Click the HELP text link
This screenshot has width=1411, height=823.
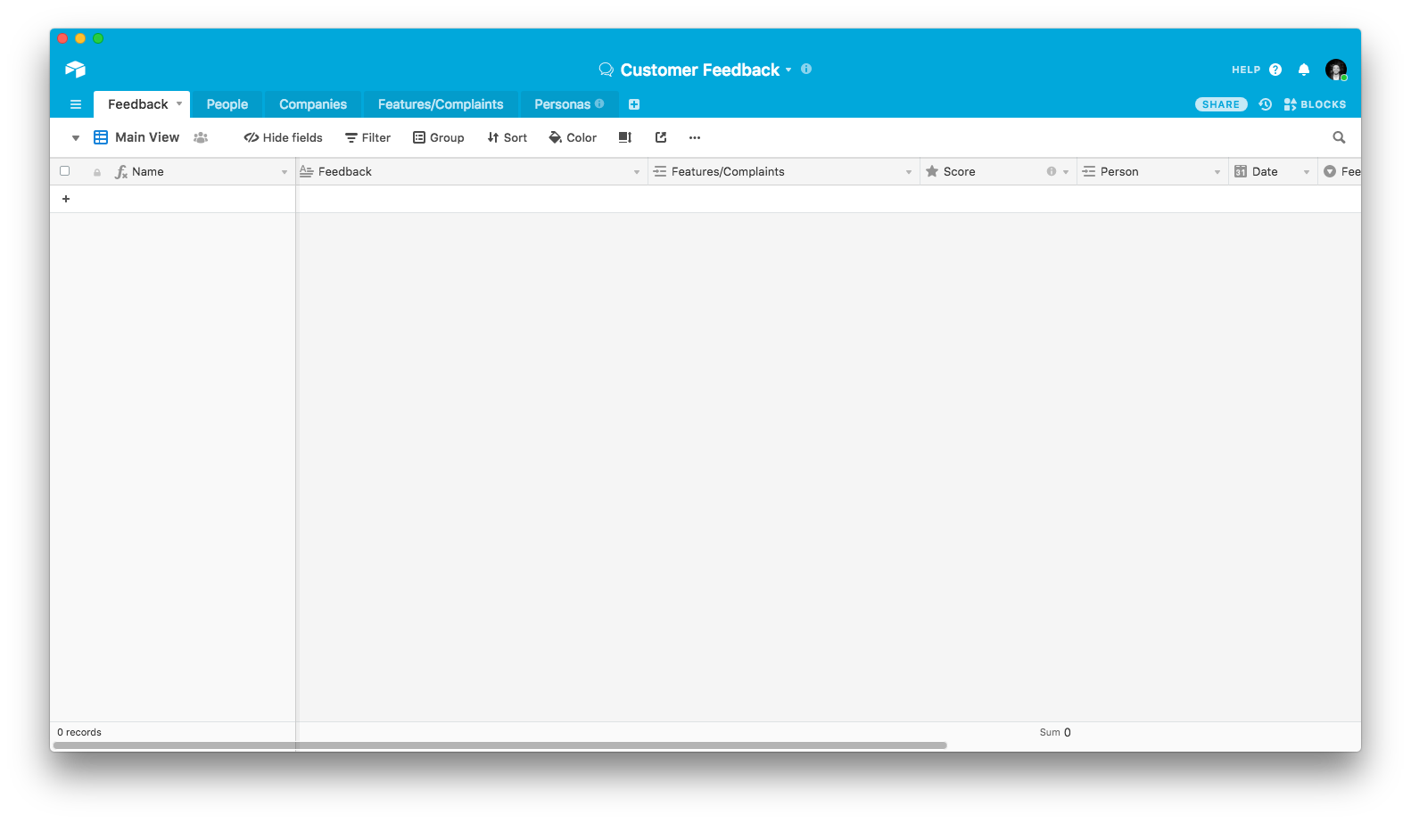(1246, 70)
